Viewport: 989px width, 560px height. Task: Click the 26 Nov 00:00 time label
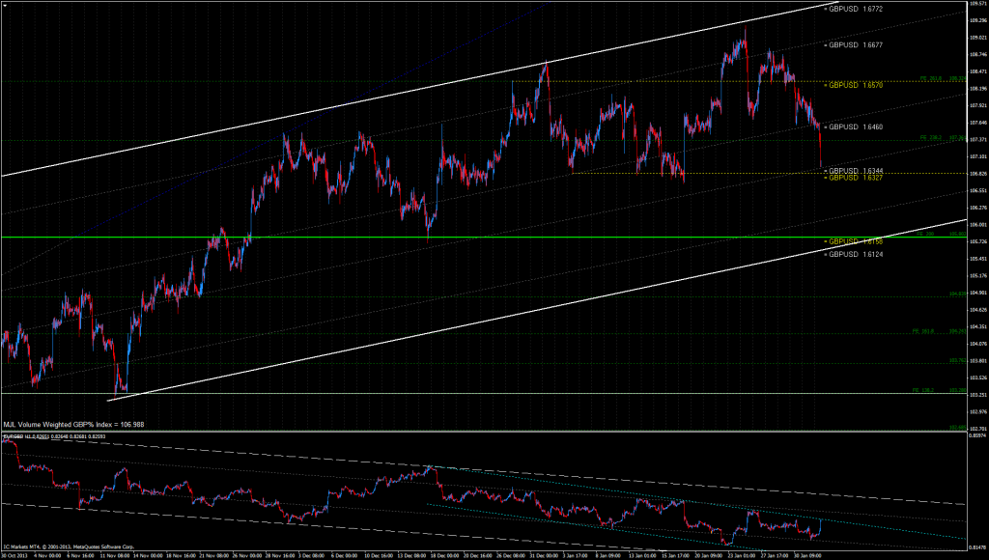click(x=248, y=555)
